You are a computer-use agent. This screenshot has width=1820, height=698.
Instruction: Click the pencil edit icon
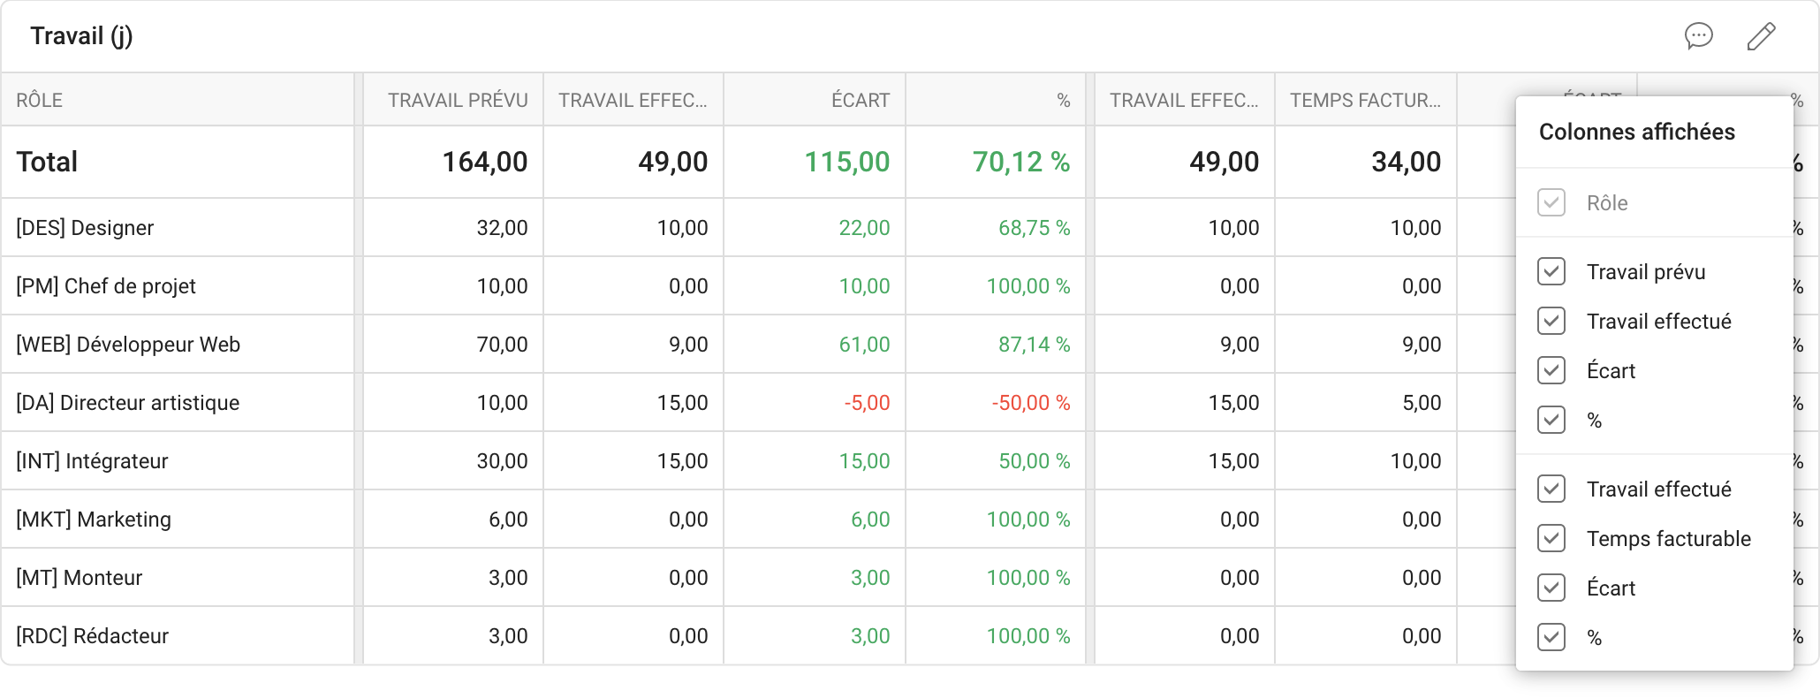coord(1761,36)
